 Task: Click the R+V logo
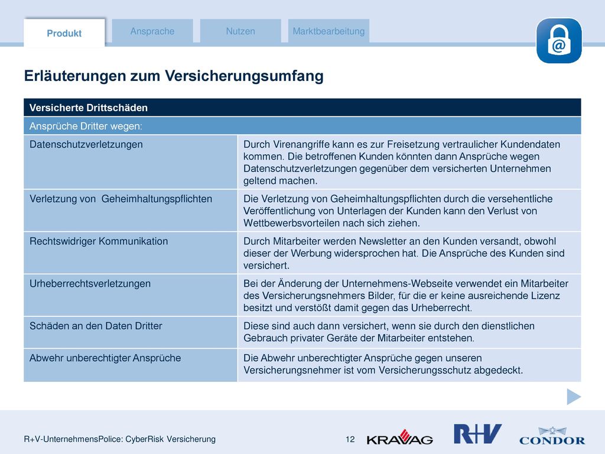click(477, 433)
